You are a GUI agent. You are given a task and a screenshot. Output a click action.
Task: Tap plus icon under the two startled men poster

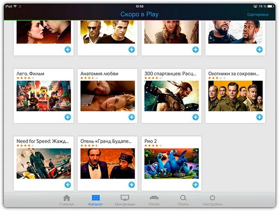[259, 50]
